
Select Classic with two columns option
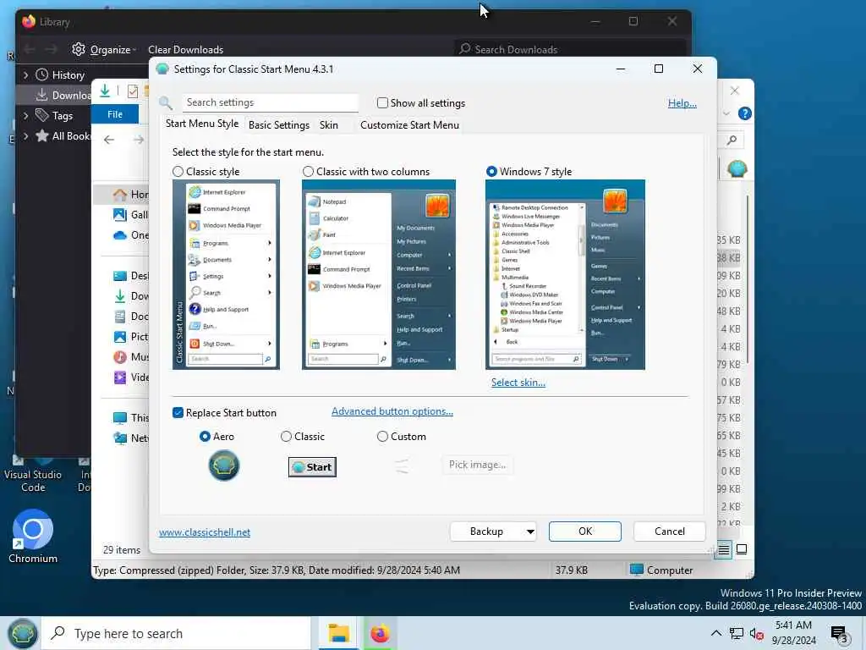(308, 171)
